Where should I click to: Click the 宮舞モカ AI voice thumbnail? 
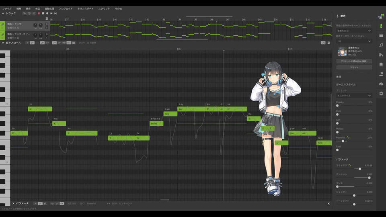[342, 51]
